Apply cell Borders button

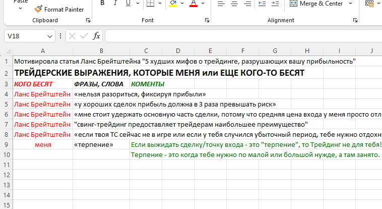click(150, 3)
